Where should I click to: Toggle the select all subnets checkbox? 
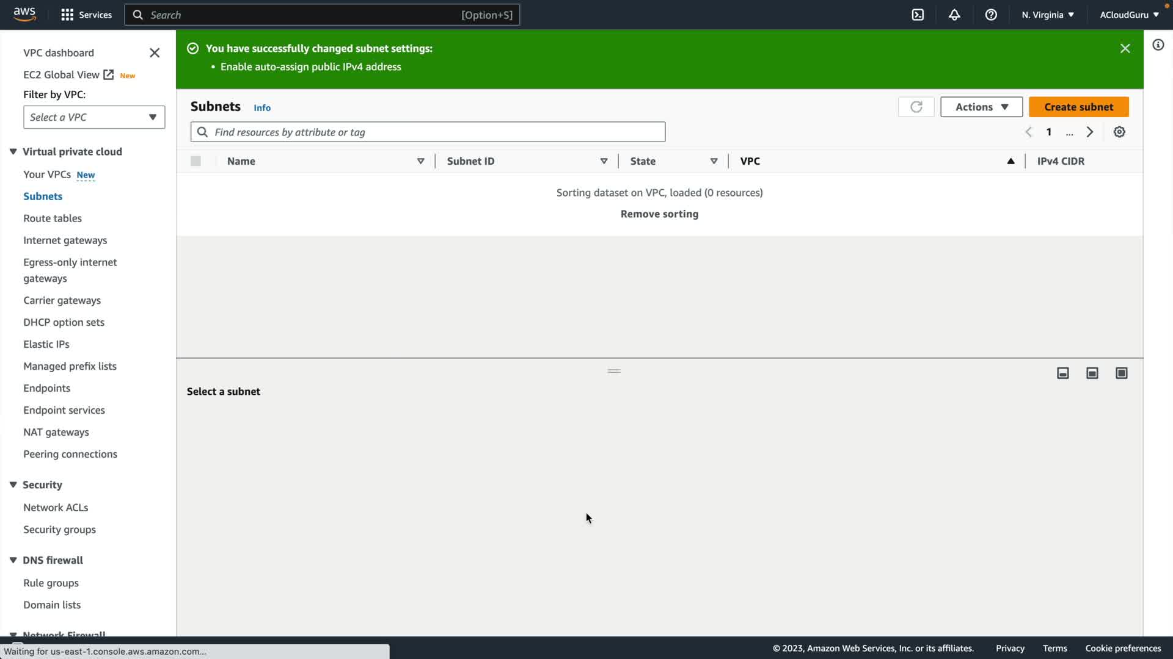[195, 161]
